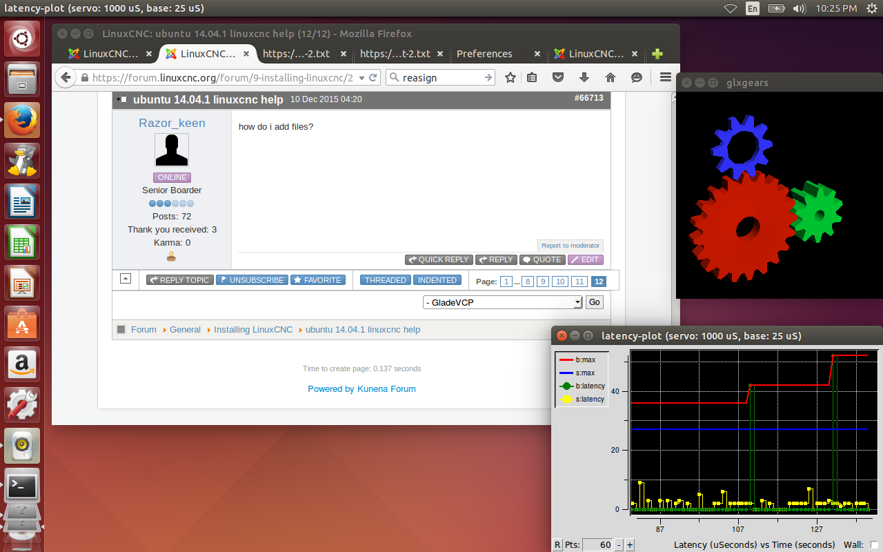Open the Amazon launcher in the dock
Viewport: 883px width, 552px height.
22,364
